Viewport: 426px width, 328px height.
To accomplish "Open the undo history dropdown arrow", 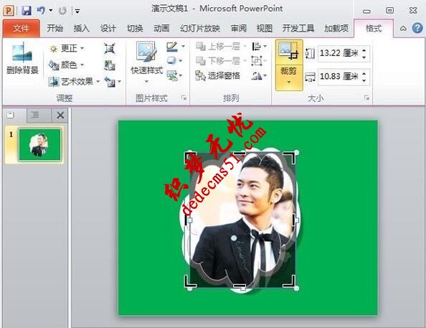I will point(51,11).
